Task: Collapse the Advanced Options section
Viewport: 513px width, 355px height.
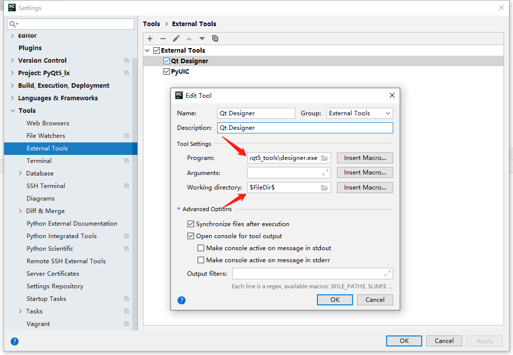Action: [179, 209]
